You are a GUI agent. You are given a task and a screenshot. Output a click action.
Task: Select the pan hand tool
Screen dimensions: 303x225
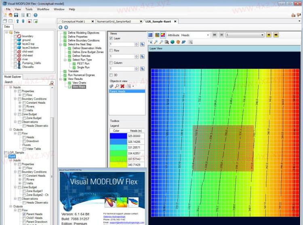coord(178,42)
